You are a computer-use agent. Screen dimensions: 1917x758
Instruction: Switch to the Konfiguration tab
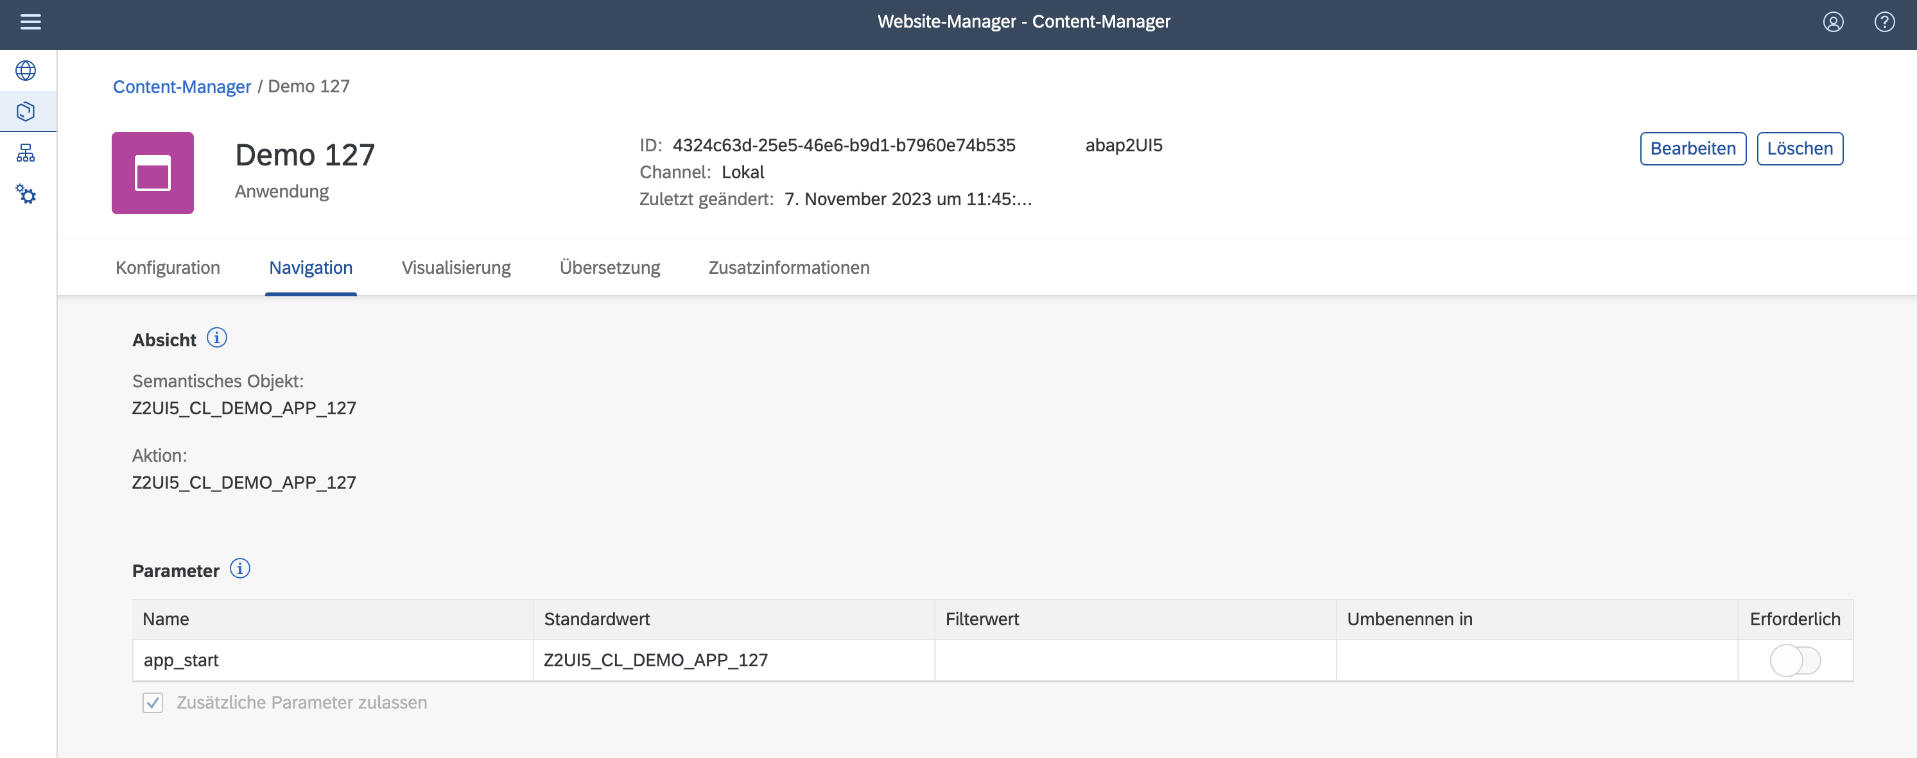tap(167, 267)
